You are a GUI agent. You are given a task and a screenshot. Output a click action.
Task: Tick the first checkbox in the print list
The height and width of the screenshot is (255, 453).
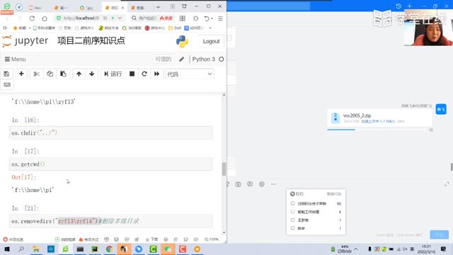[292, 203]
